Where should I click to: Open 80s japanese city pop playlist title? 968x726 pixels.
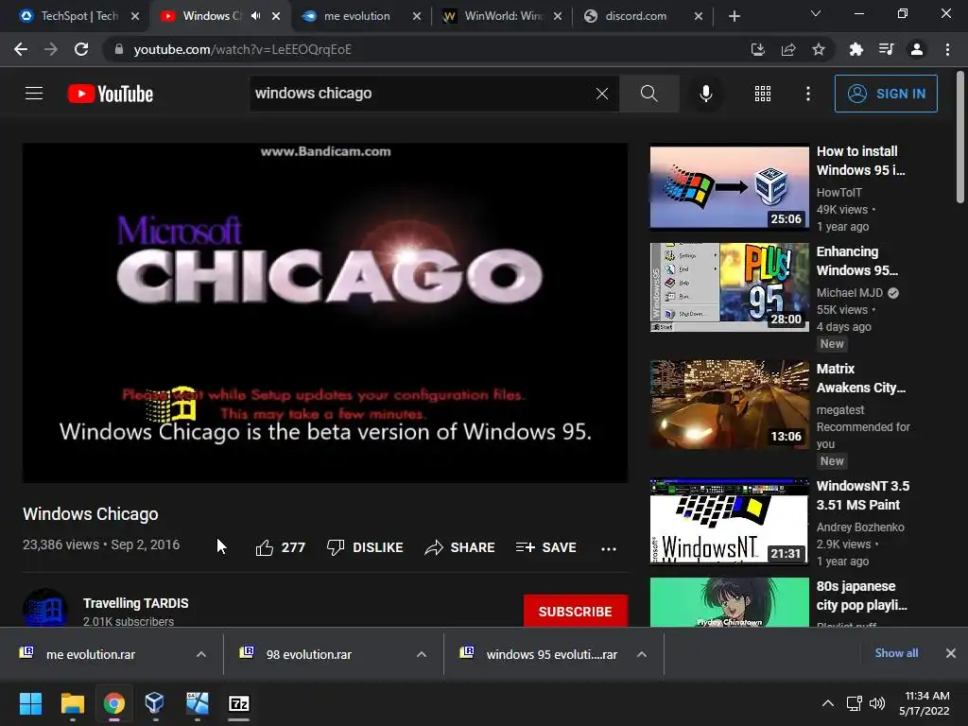(x=862, y=596)
